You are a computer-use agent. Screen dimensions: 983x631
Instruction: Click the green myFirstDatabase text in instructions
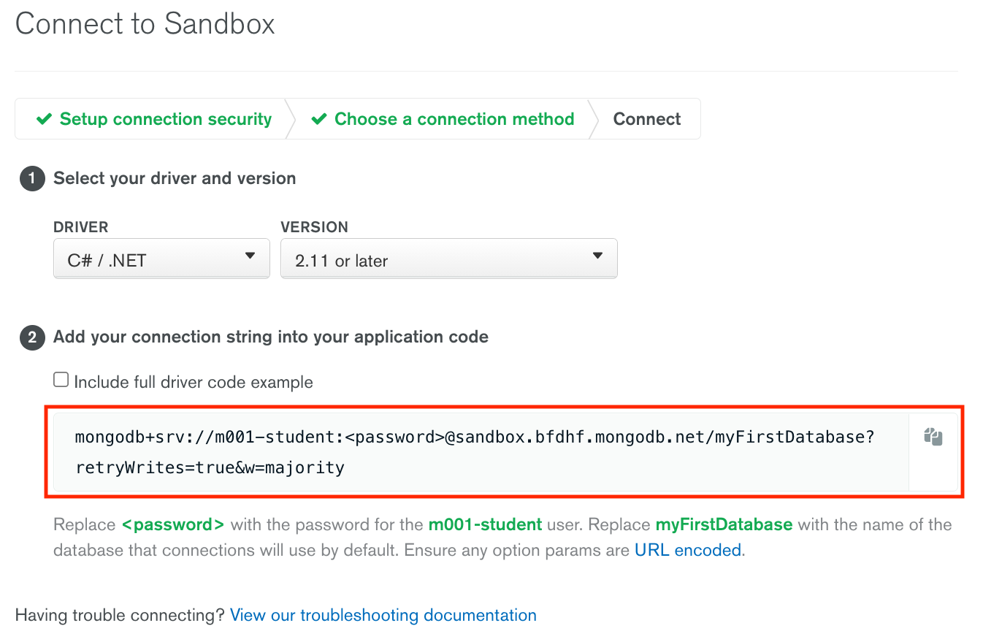coord(724,524)
